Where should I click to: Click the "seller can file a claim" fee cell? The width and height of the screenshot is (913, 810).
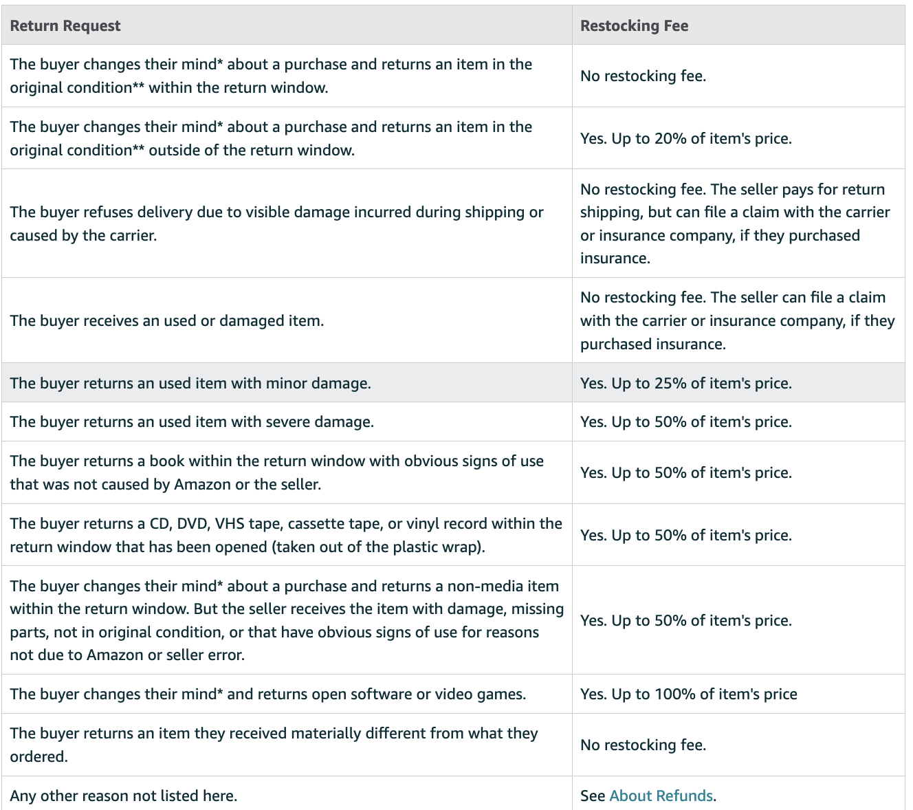coord(737,320)
